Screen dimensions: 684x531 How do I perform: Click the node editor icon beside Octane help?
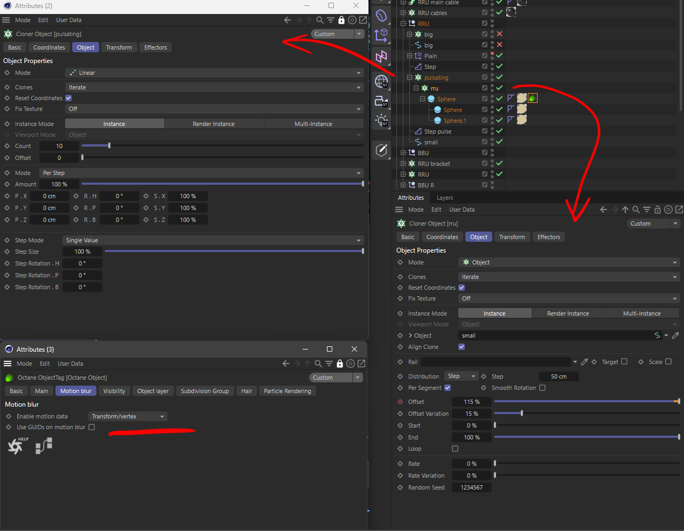[44, 446]
